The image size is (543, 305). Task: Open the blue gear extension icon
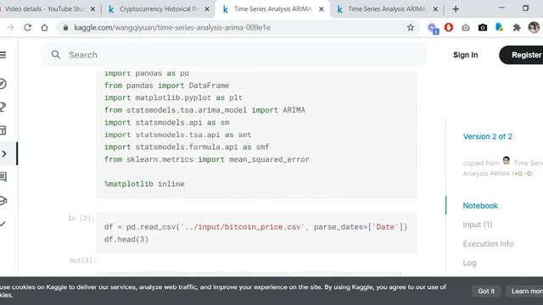pos(433,28)
